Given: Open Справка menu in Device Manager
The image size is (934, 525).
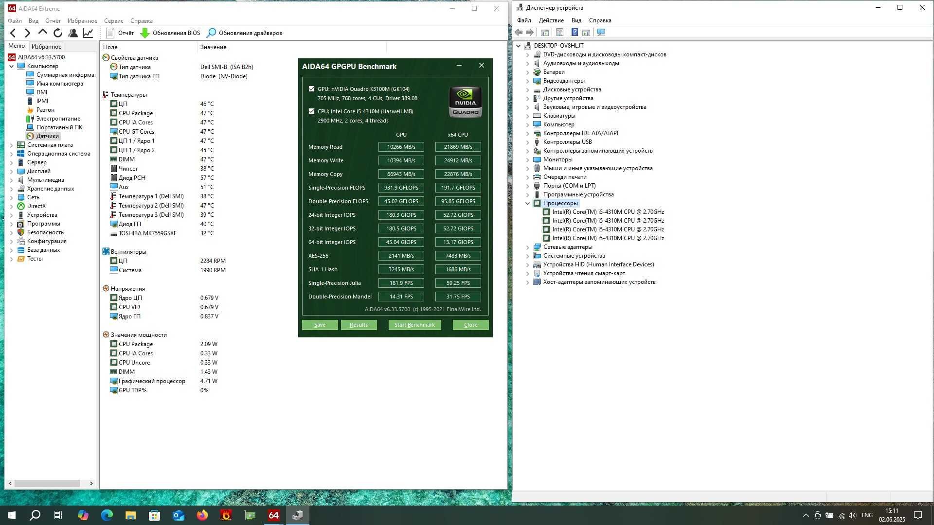Looking at the screenshot, I should click(600, 20).
